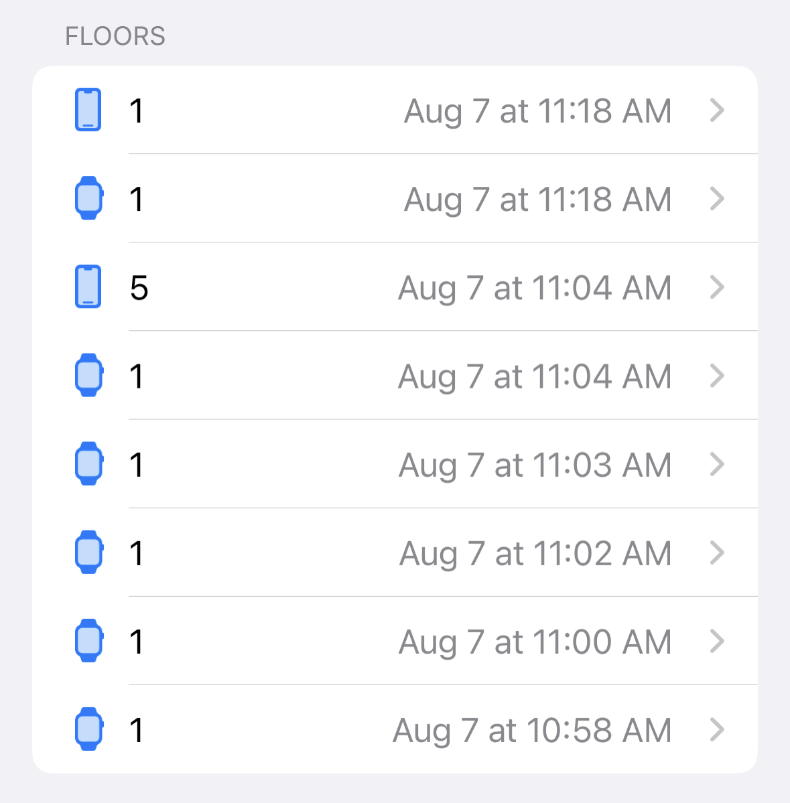
Task: Click the FLOORS section header
Action: tap(115, 36)
